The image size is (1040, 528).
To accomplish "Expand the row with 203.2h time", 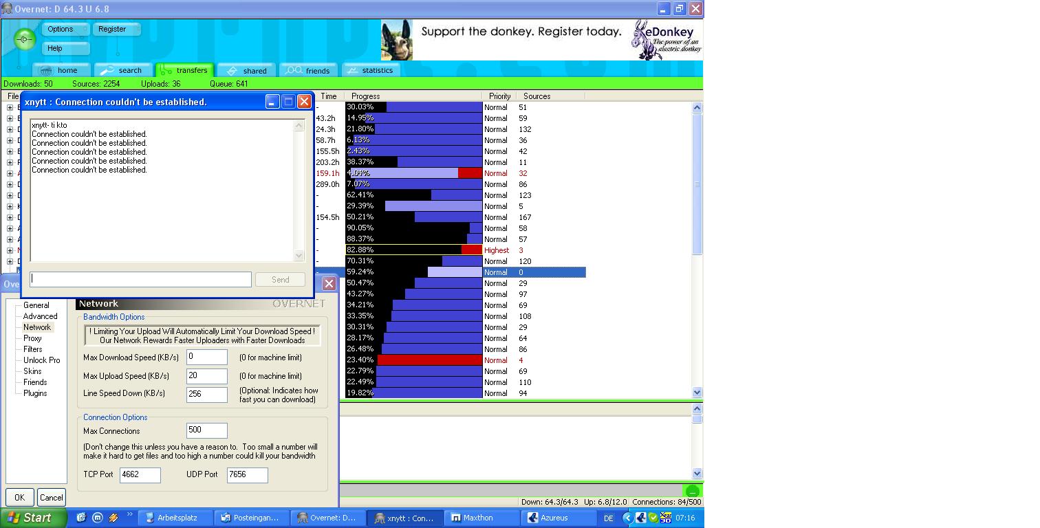I will click(10, 162).
